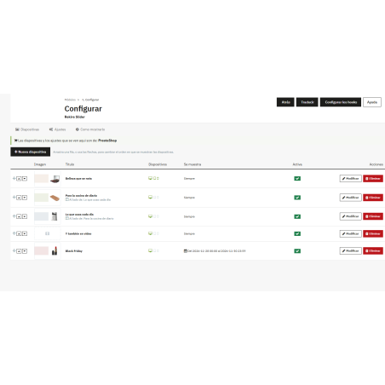Grab the move handle of Belleza que se nota row
This screenshot has width=385, height=385.
[14, 178]
